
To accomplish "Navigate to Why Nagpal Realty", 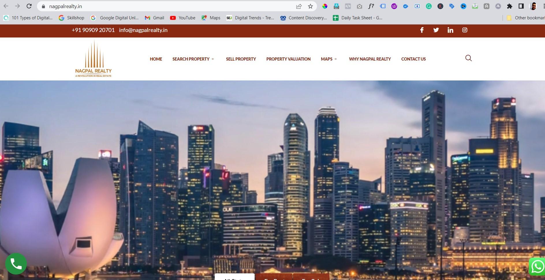I will click(x=370, y=59).
